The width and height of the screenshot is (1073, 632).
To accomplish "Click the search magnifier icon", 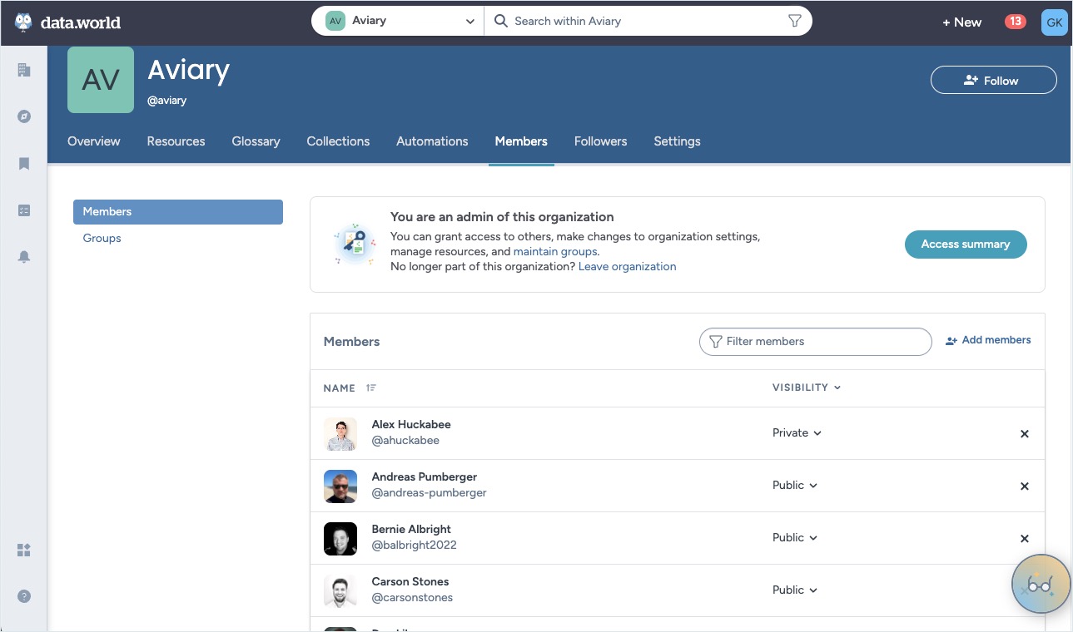I will 501,21.
